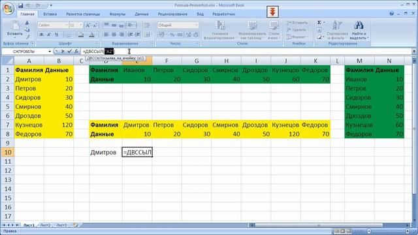The width and height of the screenshot is (418, 235).
Task: Click Формат in the cells group
Action: pyautogui.click(x=297, y=37)
